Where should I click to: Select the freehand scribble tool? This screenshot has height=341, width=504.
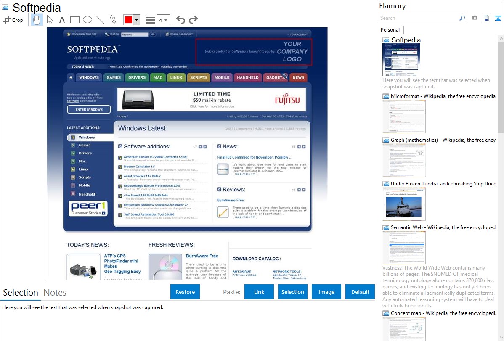(x=113, y=20)
